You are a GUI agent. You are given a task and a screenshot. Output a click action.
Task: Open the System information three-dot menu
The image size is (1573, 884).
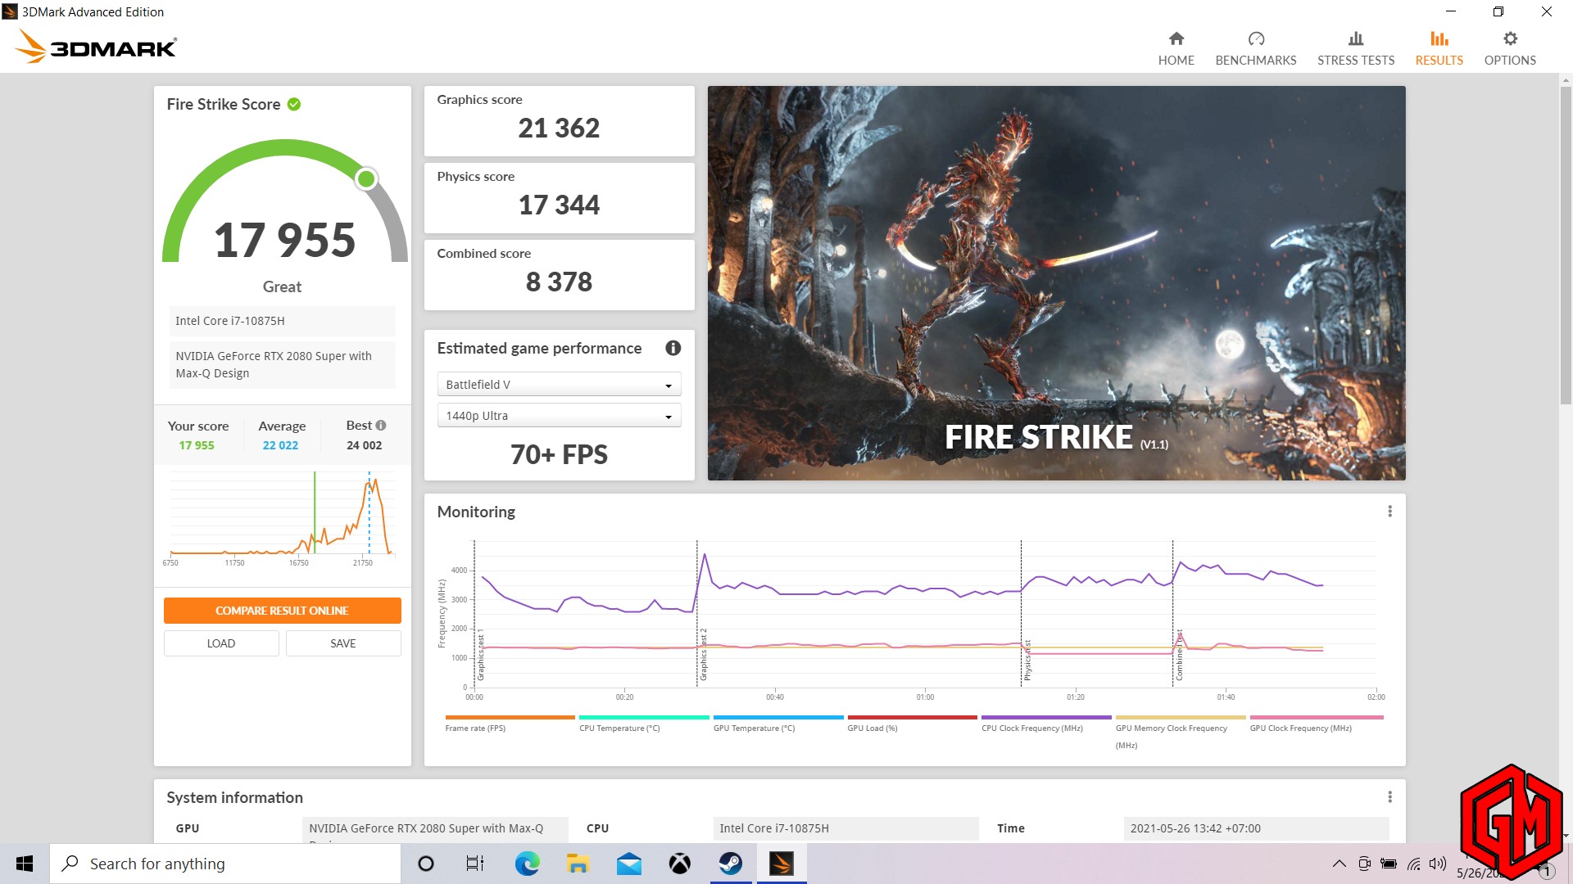click(x=1389, y=797)
